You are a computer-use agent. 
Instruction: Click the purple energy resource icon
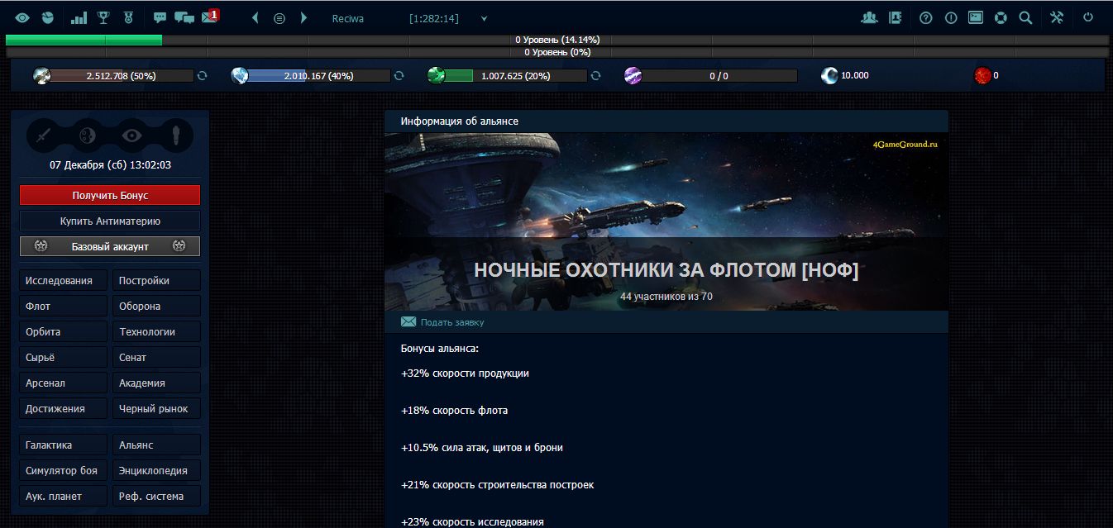click(x=633, y=76)
